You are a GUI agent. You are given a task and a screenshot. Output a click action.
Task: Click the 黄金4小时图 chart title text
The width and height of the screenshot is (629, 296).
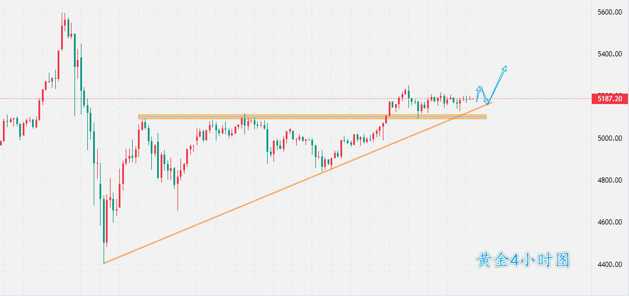523,260
